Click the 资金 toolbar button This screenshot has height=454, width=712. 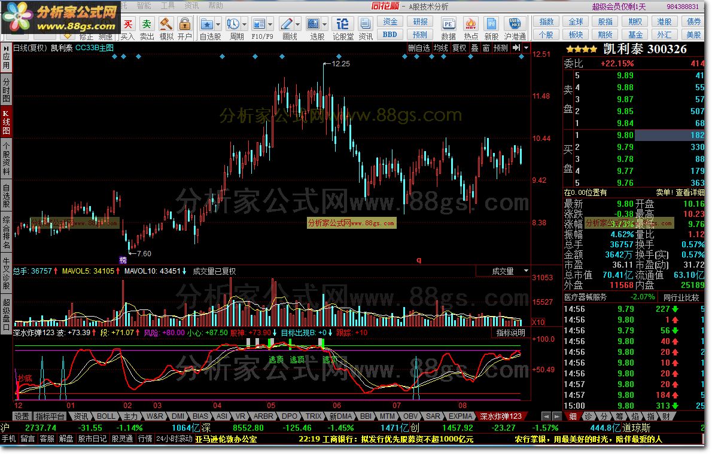[x=390, y=22]
